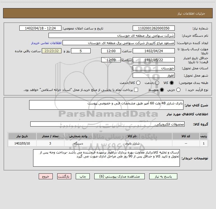Click the goods group field محصولات الکترونیکی

tap(107, 124)
